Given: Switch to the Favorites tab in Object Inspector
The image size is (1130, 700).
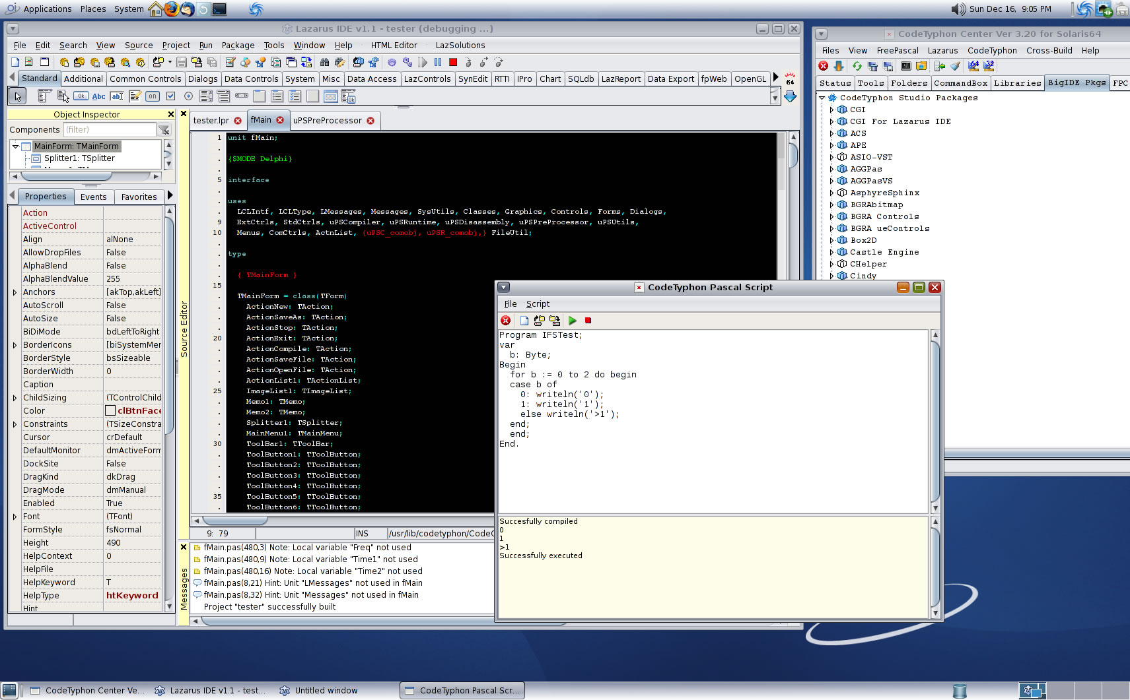Looking at the screenshot, I should pyautogui.click(x=139, y=197).
